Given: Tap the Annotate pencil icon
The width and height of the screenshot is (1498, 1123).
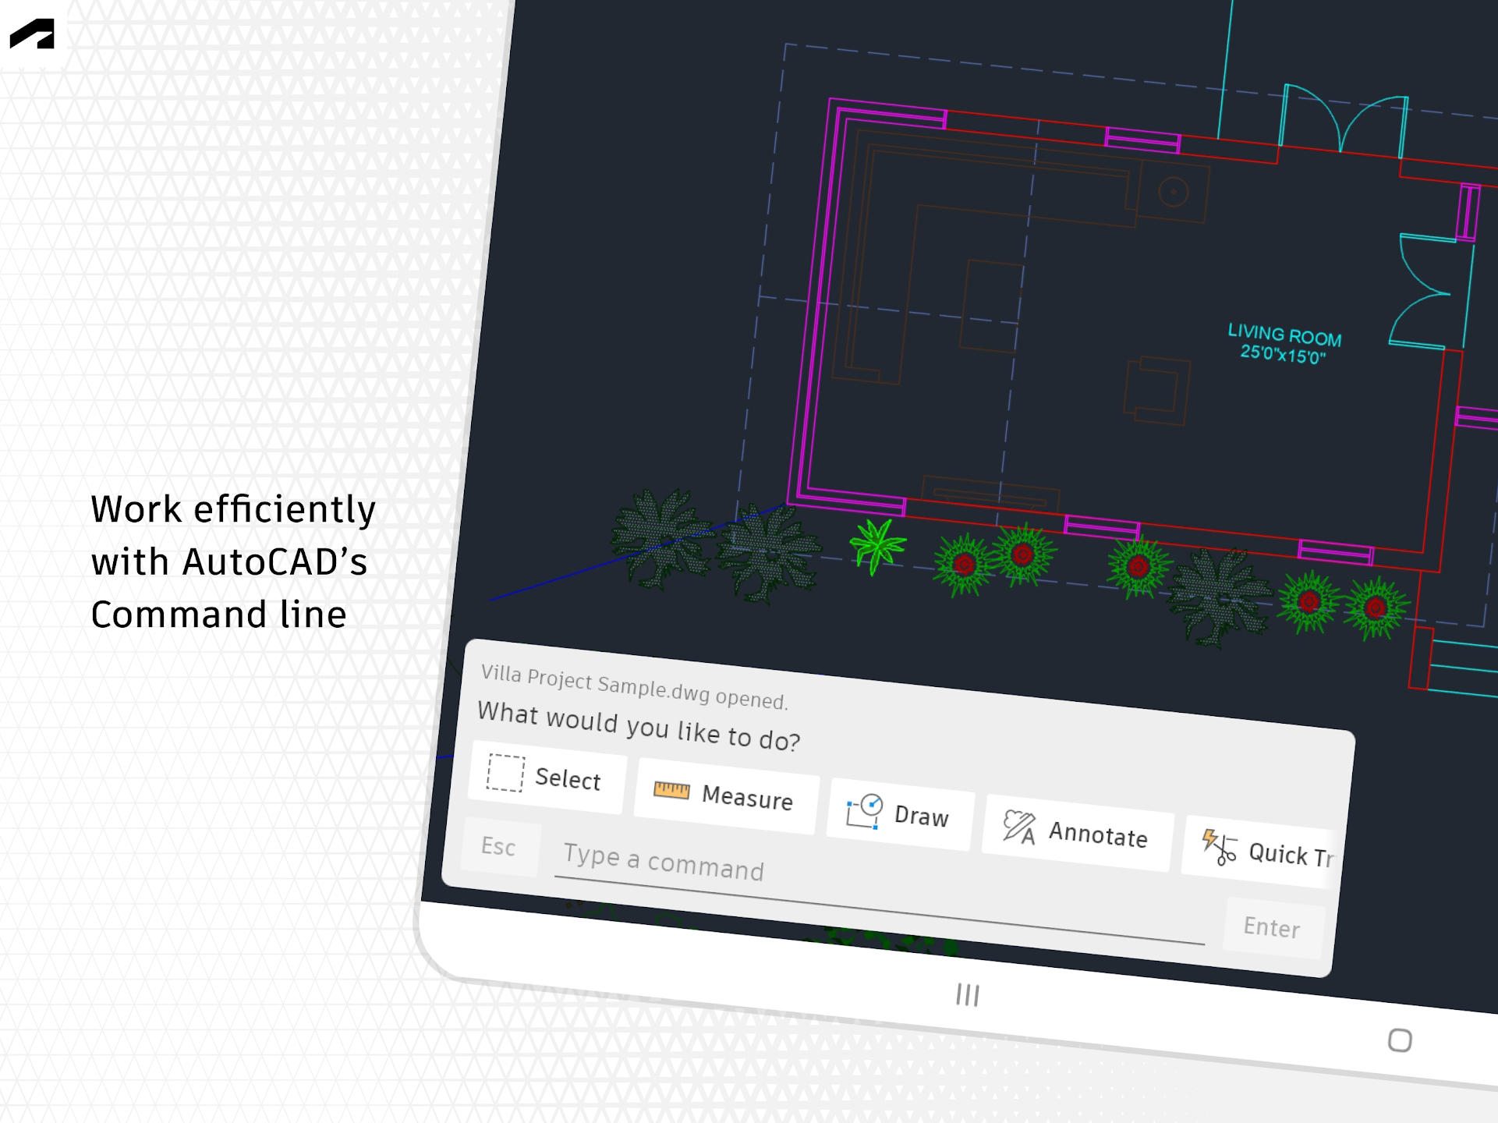Looking at the screenshot, I should point(1018,827).
